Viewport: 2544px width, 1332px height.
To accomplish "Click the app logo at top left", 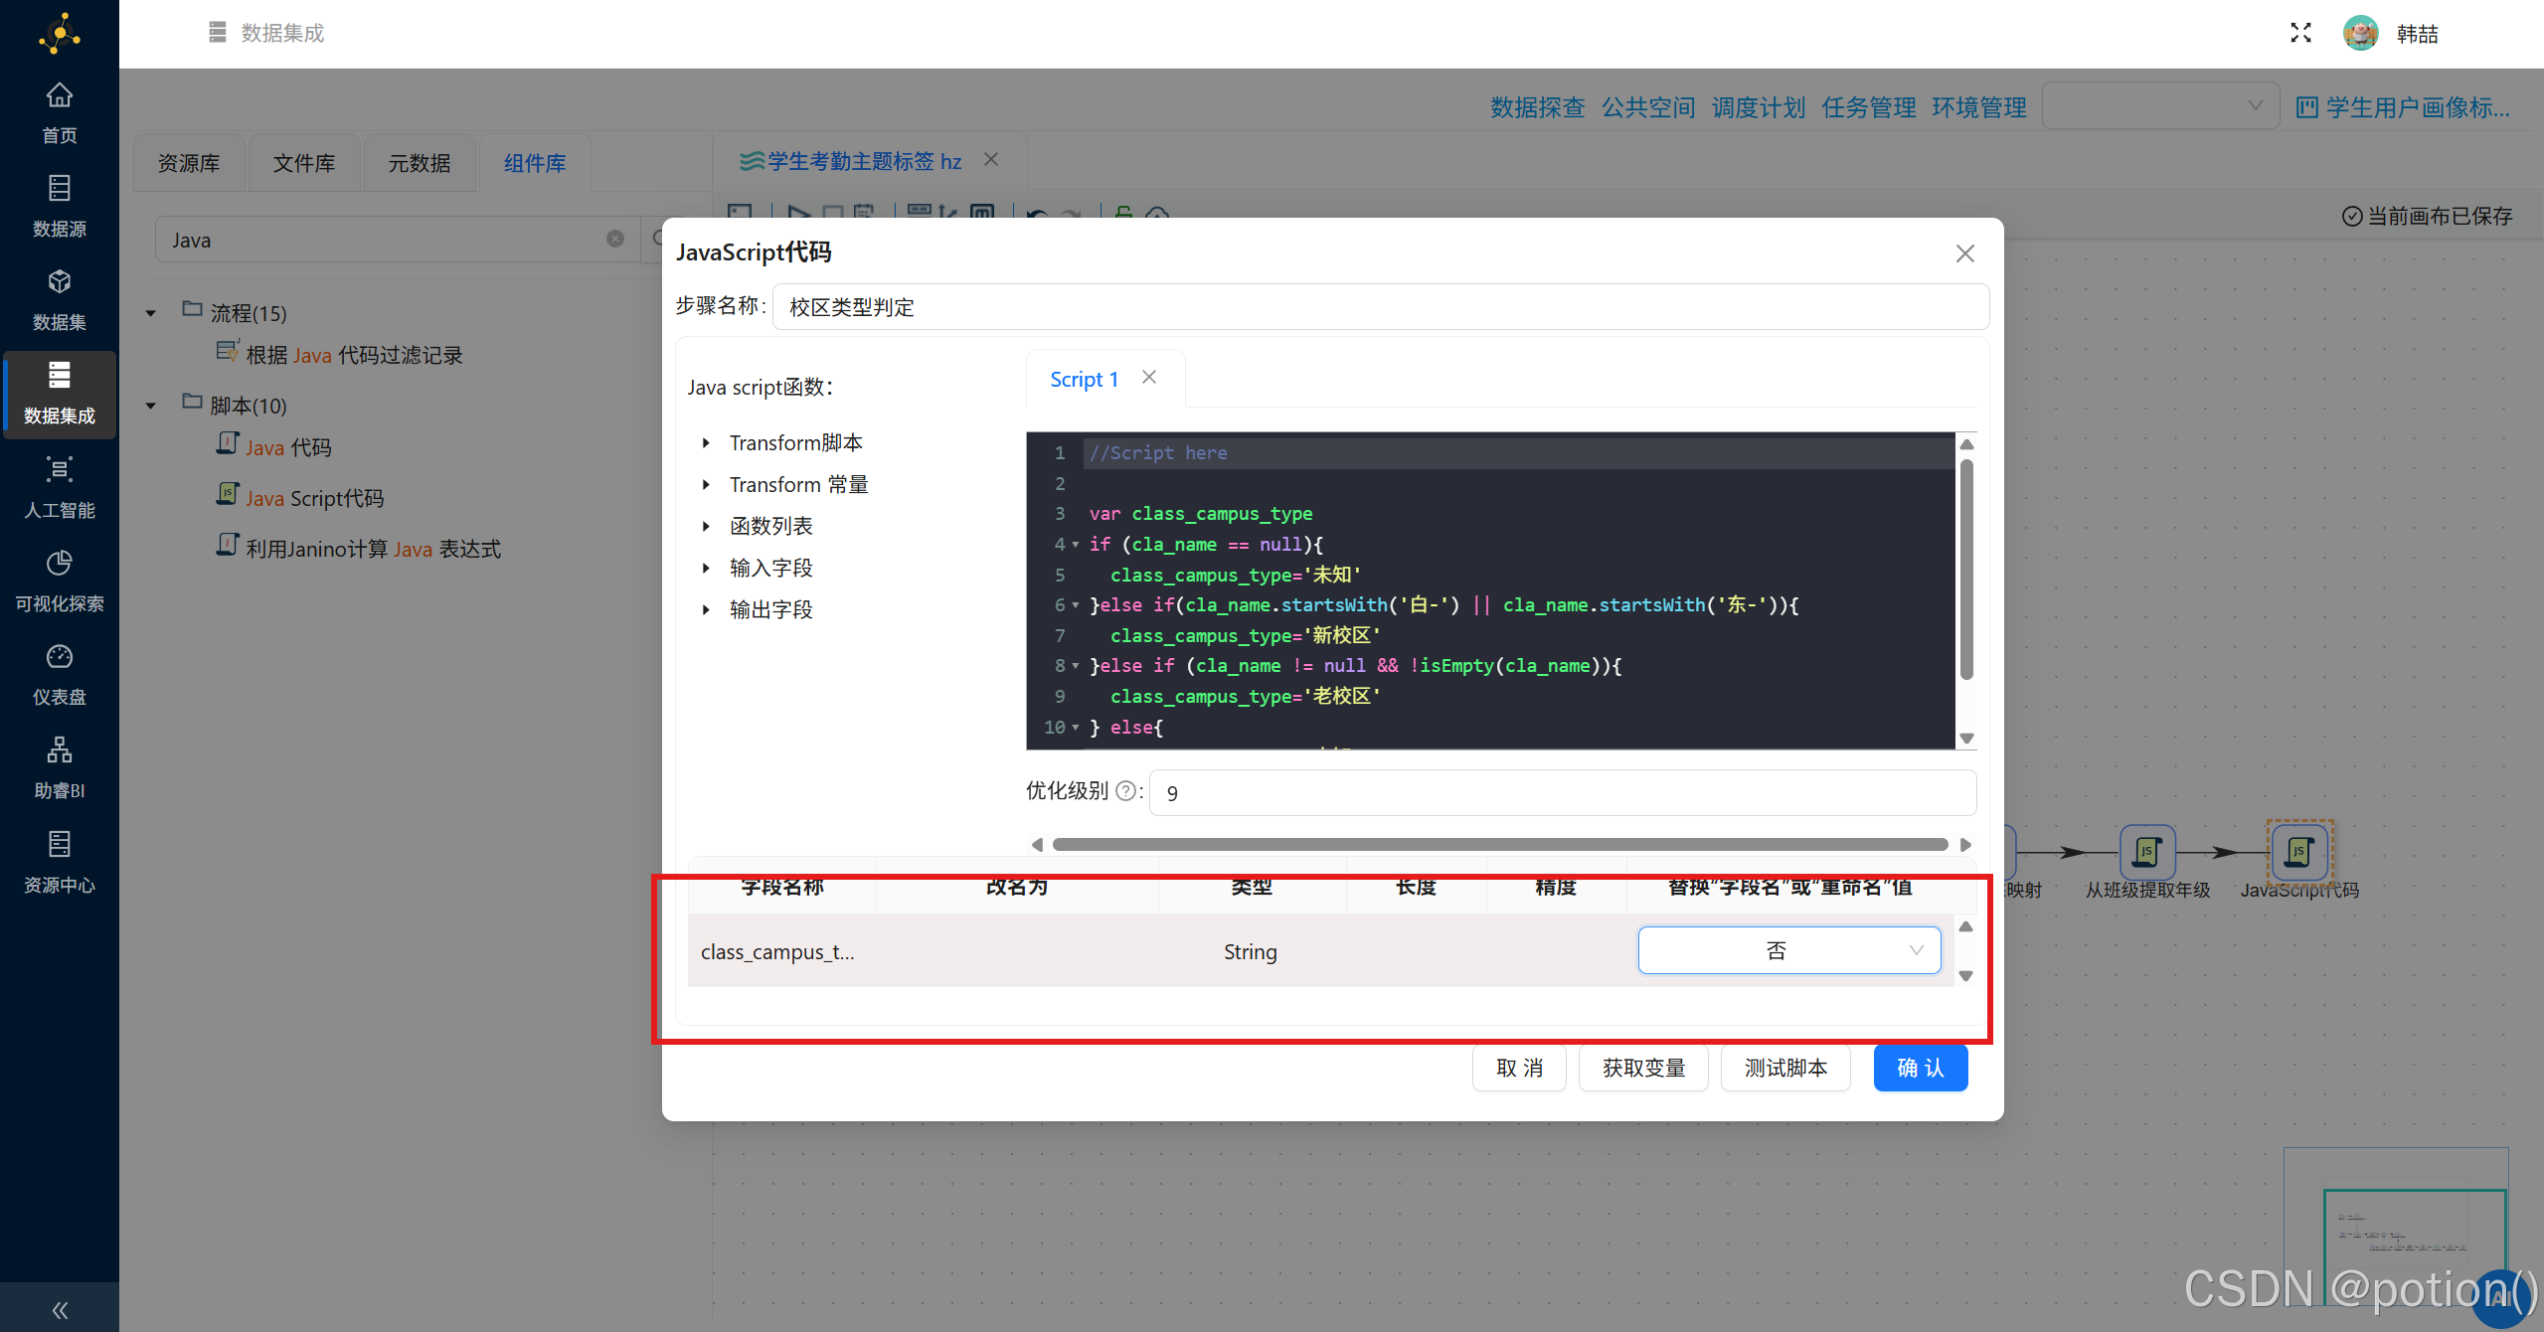I will pyautogui.click(x=60, y=33).
